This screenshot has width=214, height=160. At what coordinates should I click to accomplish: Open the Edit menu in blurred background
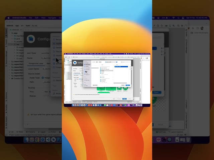coord(36,18)
